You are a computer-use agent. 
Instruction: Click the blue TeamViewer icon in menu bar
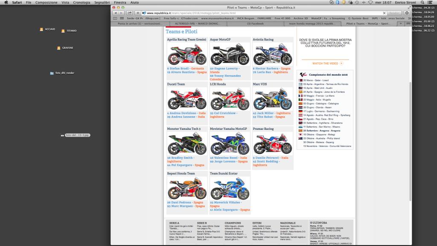(x=338, y=2)
